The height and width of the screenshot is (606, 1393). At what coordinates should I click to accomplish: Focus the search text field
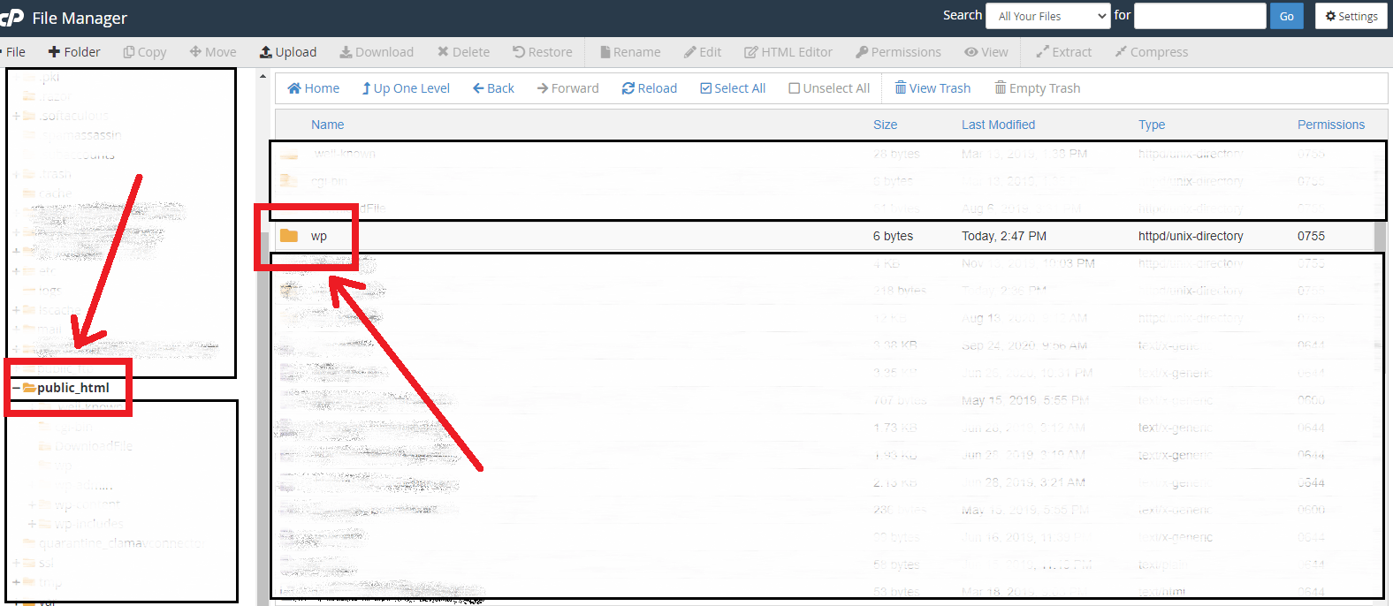tap(1199, 16)
